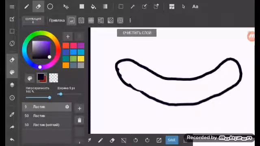Click the share arrow in sidebar
This screenshot has width=260, height=146.
[x=12, y=127]
